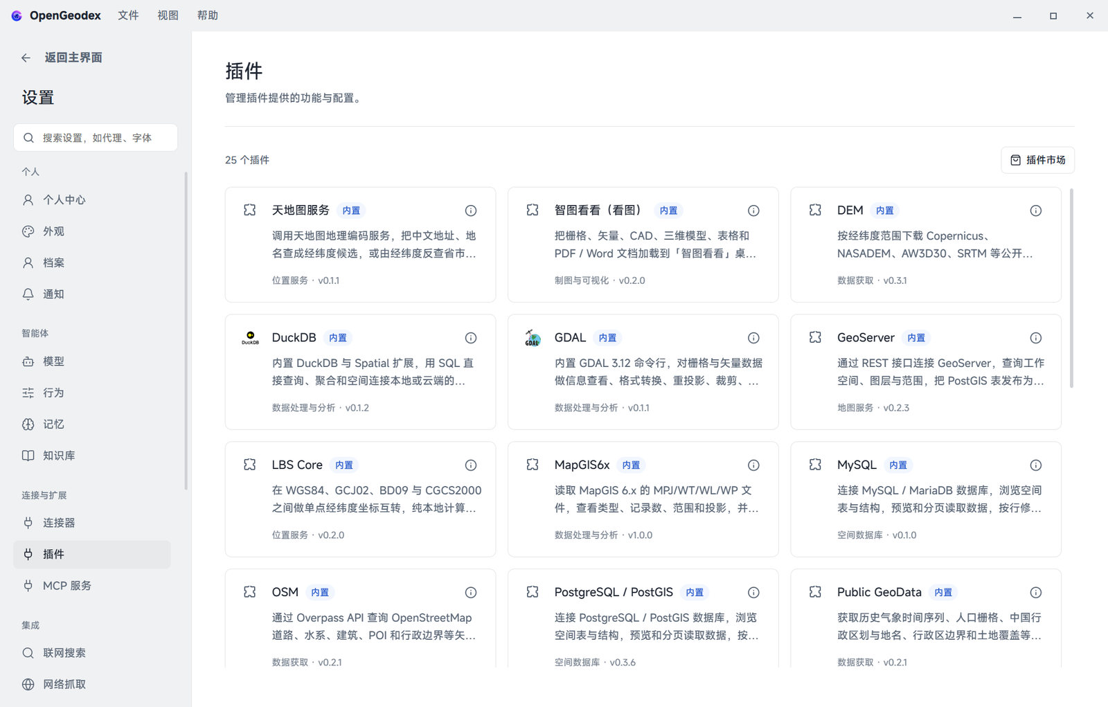1108x707 pixels.
Task: Open LBS Core info icon
Action: point(471,465)
